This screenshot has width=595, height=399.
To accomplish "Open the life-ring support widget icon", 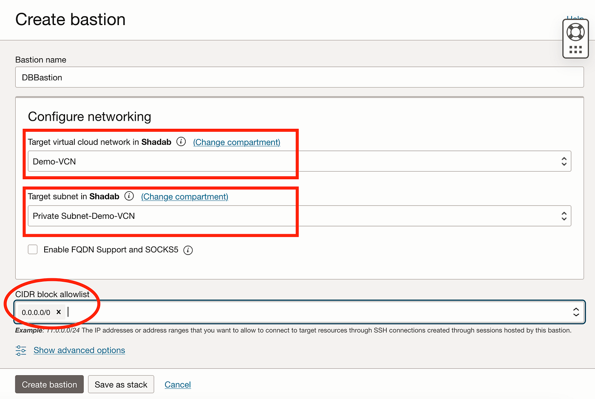I will pyautogui.click(x=575, y=31).
